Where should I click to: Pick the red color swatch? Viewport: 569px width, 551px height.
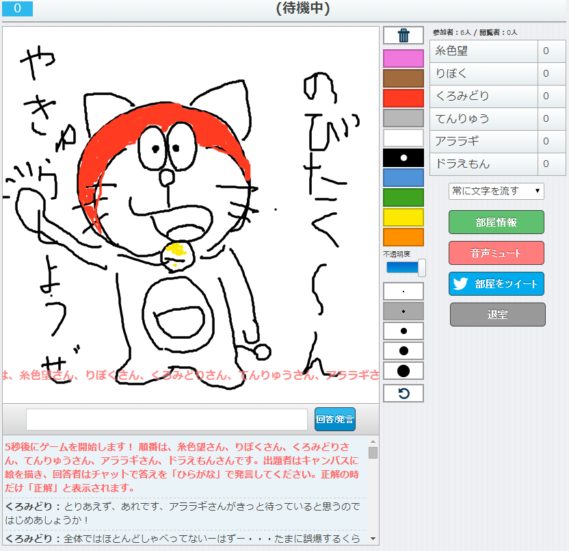pos(403,98)
